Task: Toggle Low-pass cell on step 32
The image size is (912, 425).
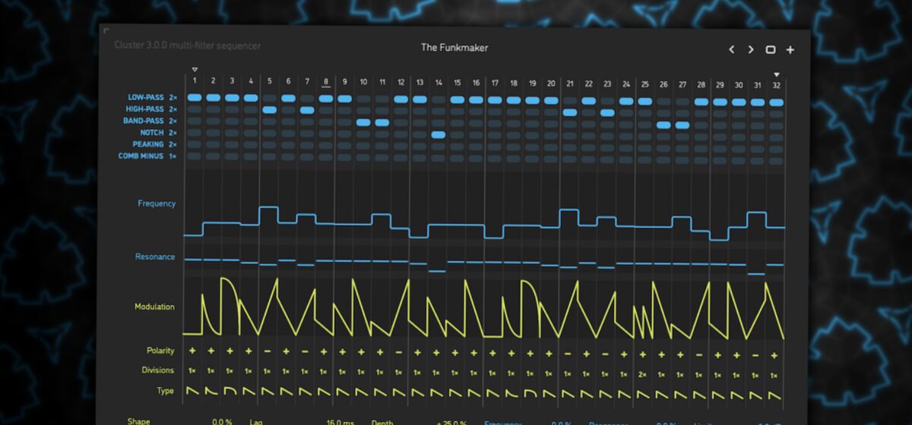Action: tap(777, 102)
